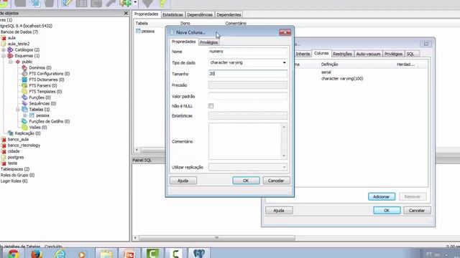Screen dimensions: 460x258
Task: Click the FTS Templates (0) icon
Action: pos(24,91)
